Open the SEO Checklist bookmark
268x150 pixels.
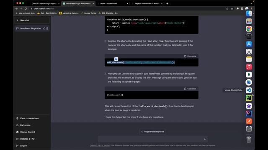tap(108, 13)
